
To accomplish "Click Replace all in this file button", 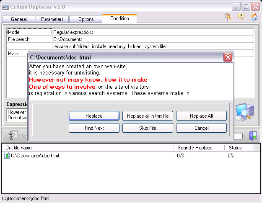I will point(148,116).
